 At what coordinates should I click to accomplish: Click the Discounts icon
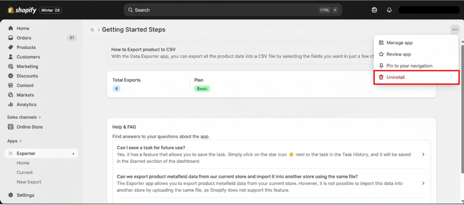point(11,76)
